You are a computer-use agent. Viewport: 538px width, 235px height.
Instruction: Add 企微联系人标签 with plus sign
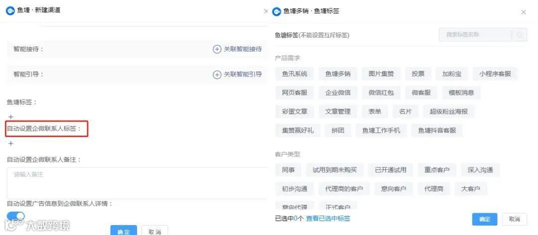point(10,144)
